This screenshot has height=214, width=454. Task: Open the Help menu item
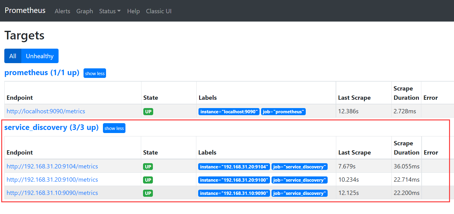point(133,11)
